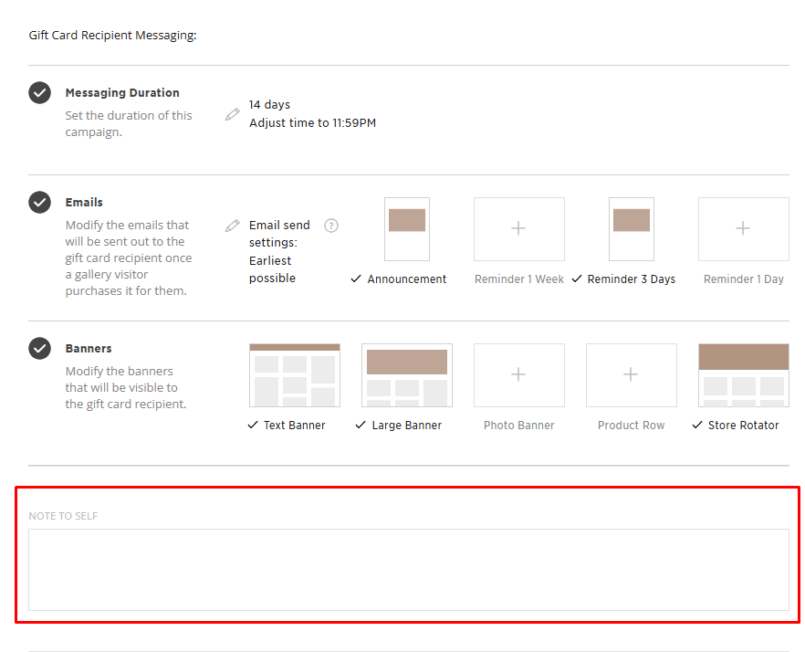Toggle the Reminder 3 Days checkmark
The width and height of the screenshot is (805, 652).
tap(577, 279)
